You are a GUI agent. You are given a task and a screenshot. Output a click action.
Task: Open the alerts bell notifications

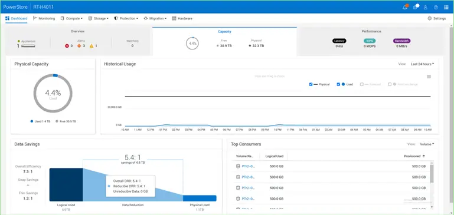(405, 7)
